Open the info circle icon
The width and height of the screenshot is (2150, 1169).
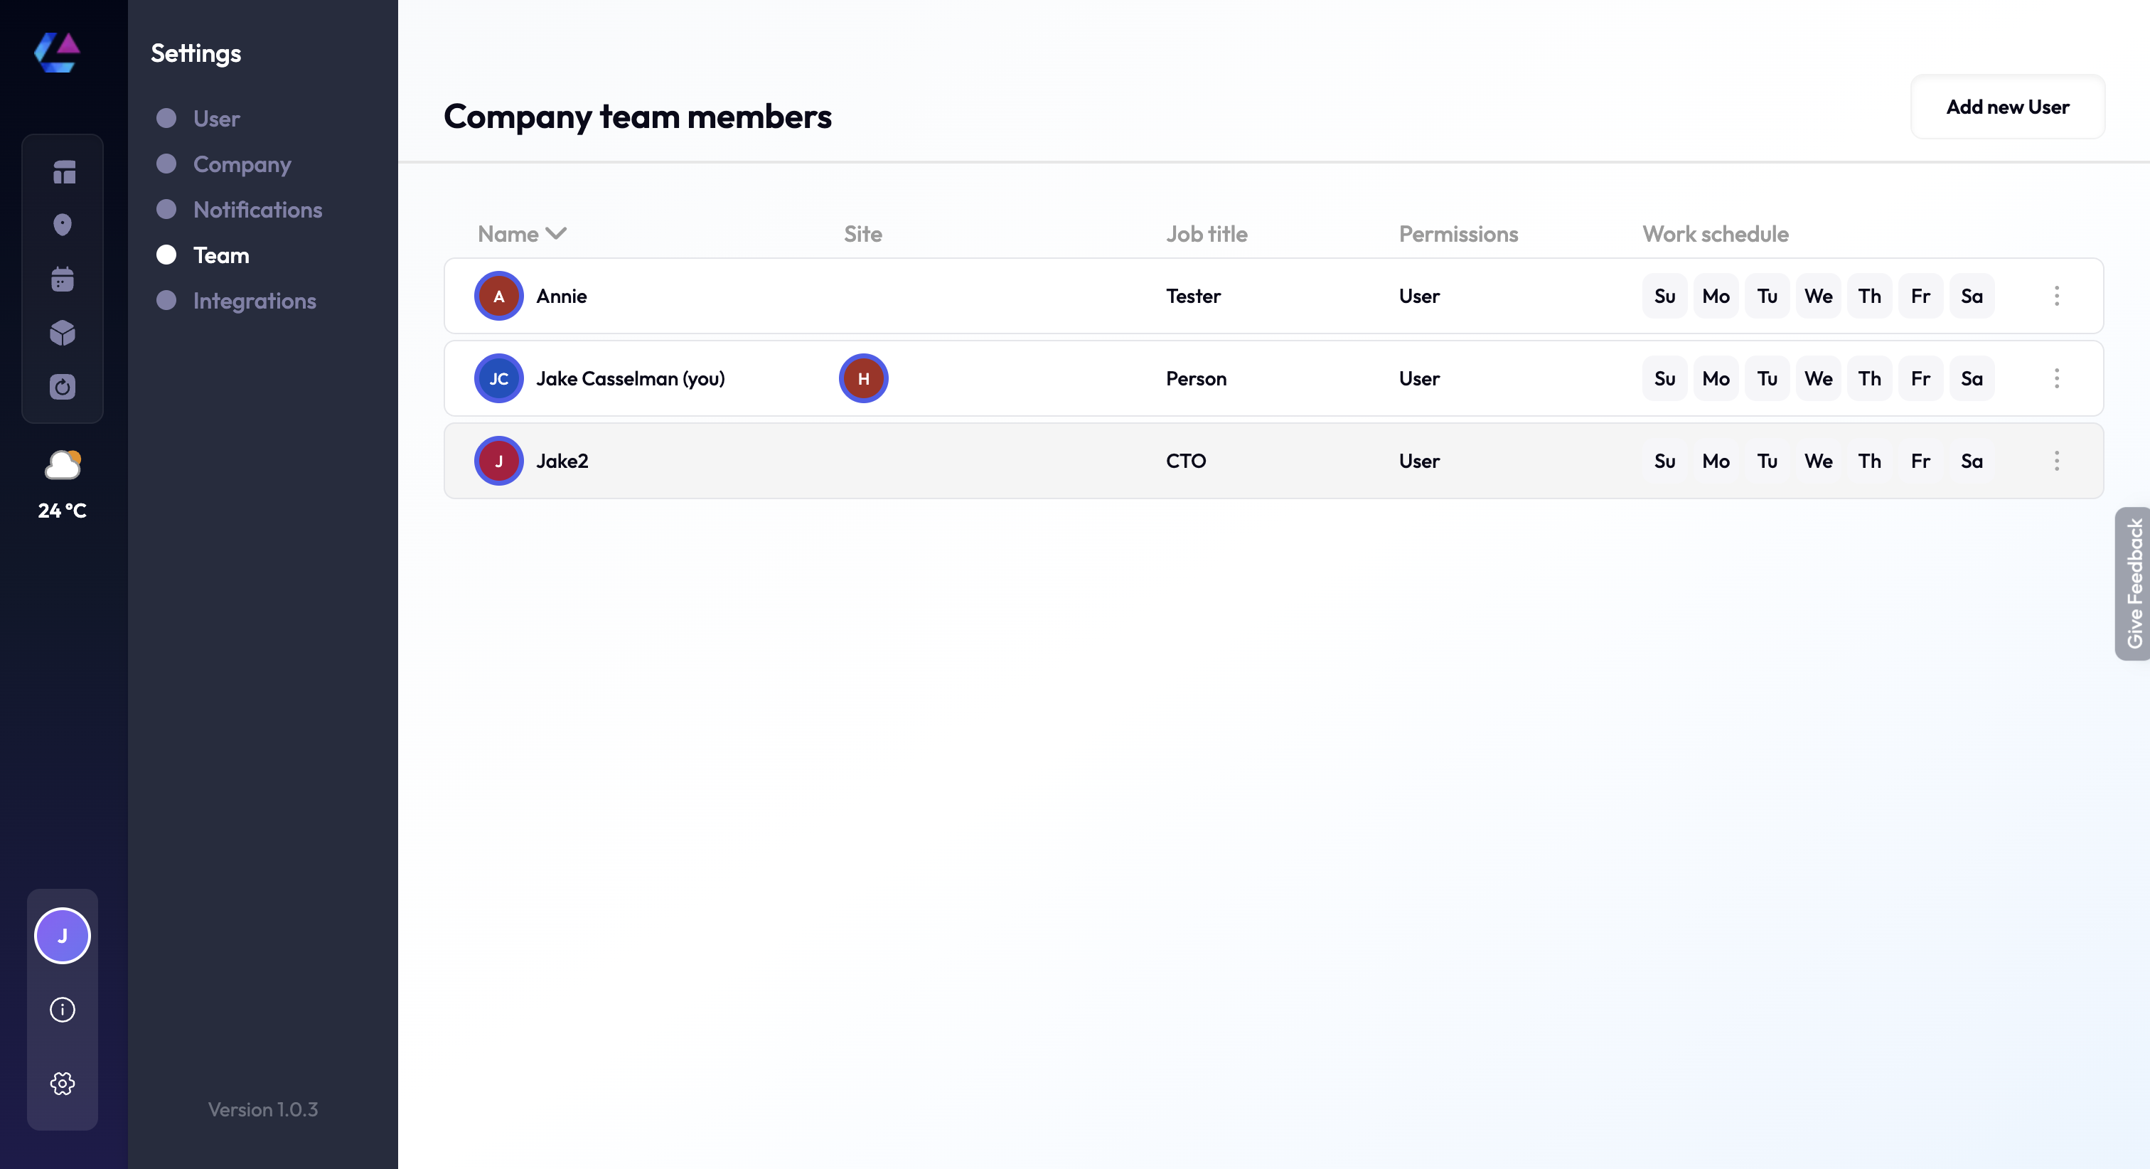63,1010
